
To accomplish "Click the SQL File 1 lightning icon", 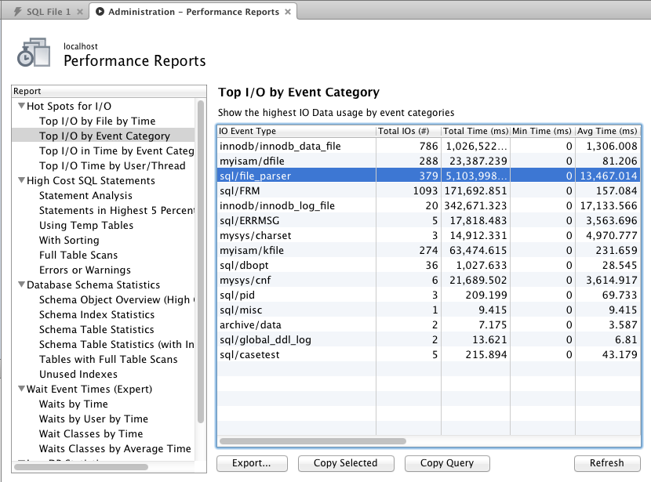I will tap(17, 12).
